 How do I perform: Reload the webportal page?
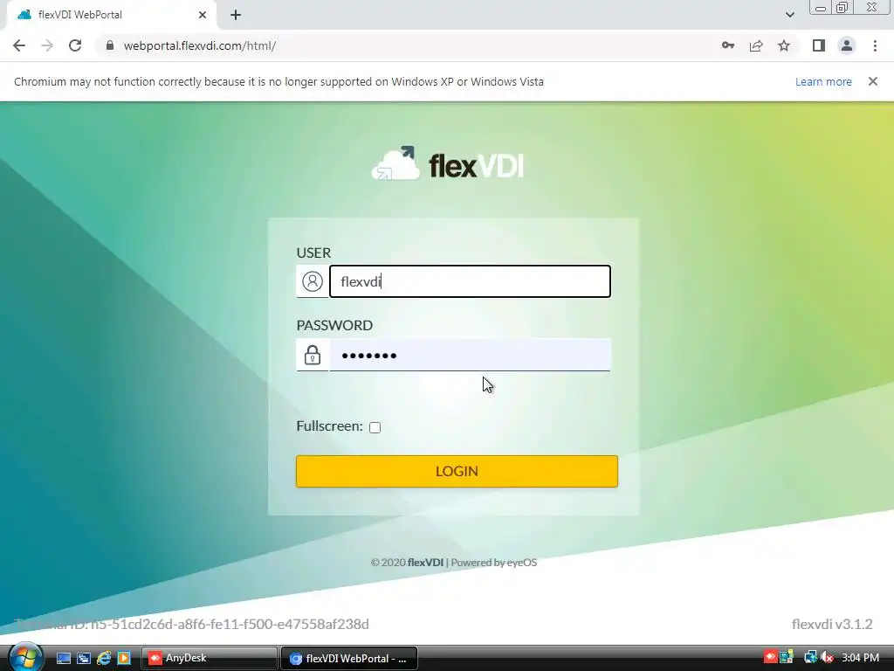[x=75, y=45]
